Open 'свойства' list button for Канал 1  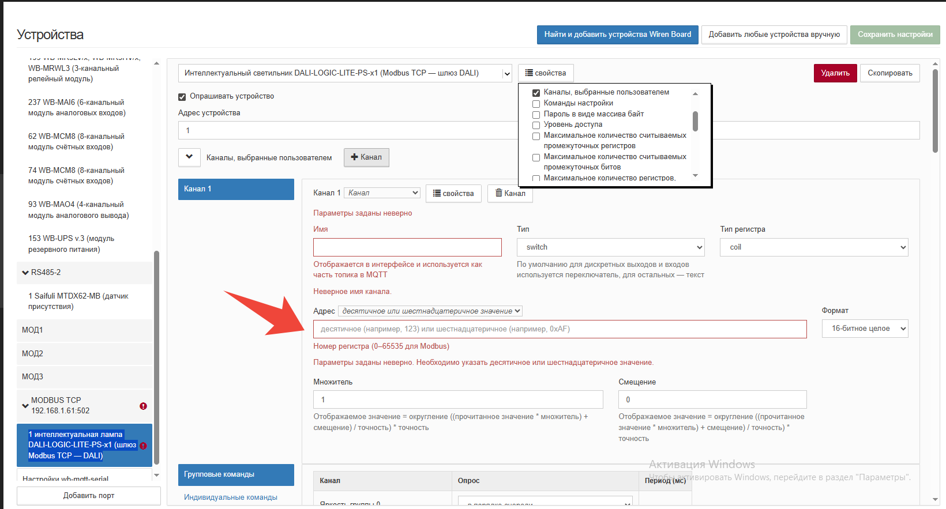coord(453,193)
